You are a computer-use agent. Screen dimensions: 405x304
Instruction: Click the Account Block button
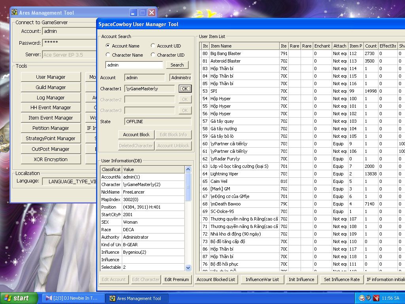(136, 135)
